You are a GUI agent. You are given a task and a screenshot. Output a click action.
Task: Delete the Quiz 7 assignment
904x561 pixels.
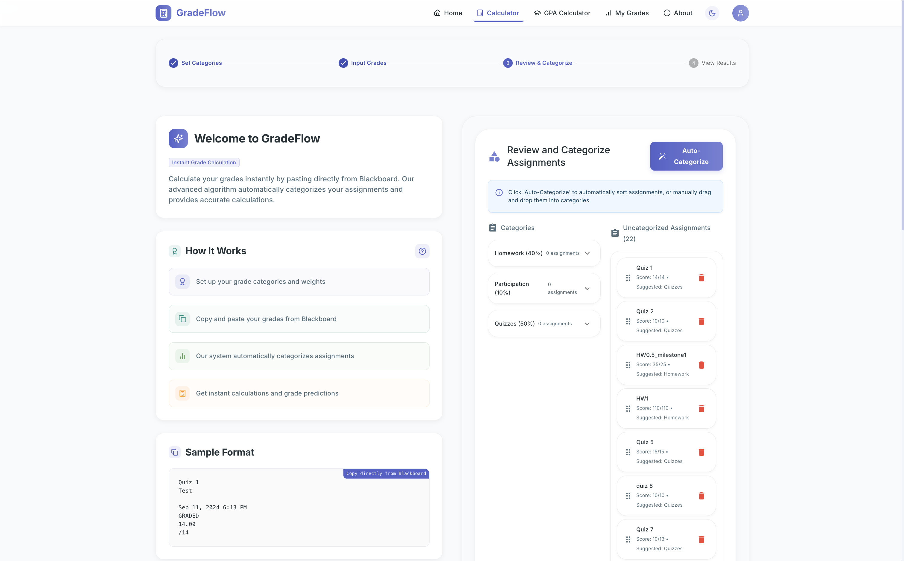(701, 539)
